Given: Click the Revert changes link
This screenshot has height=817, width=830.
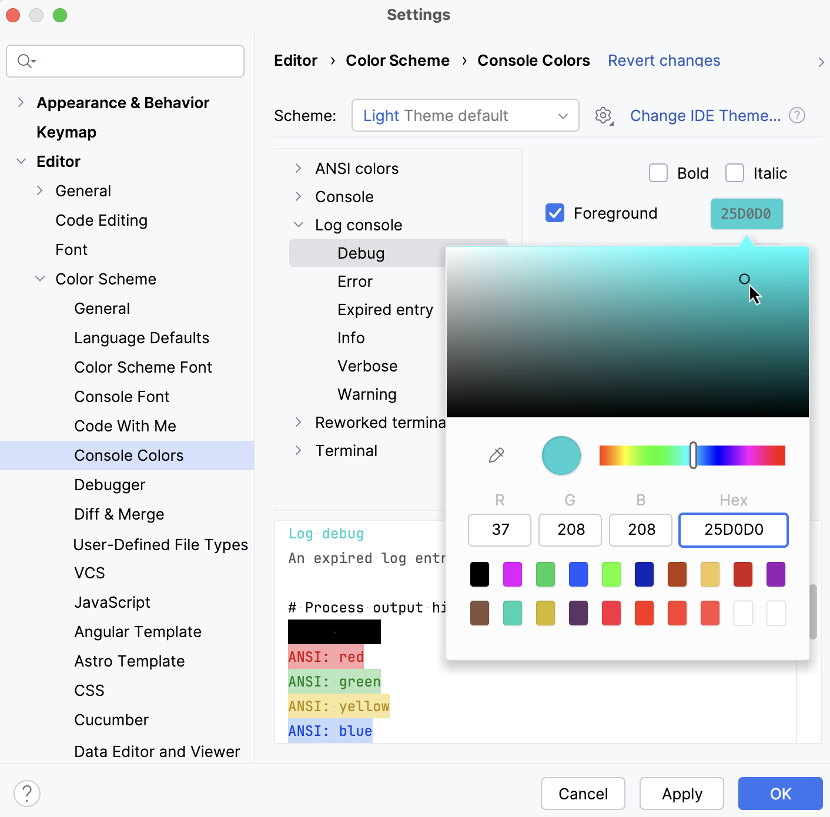Looking at the screenshot, I should (x=664, y=60).
